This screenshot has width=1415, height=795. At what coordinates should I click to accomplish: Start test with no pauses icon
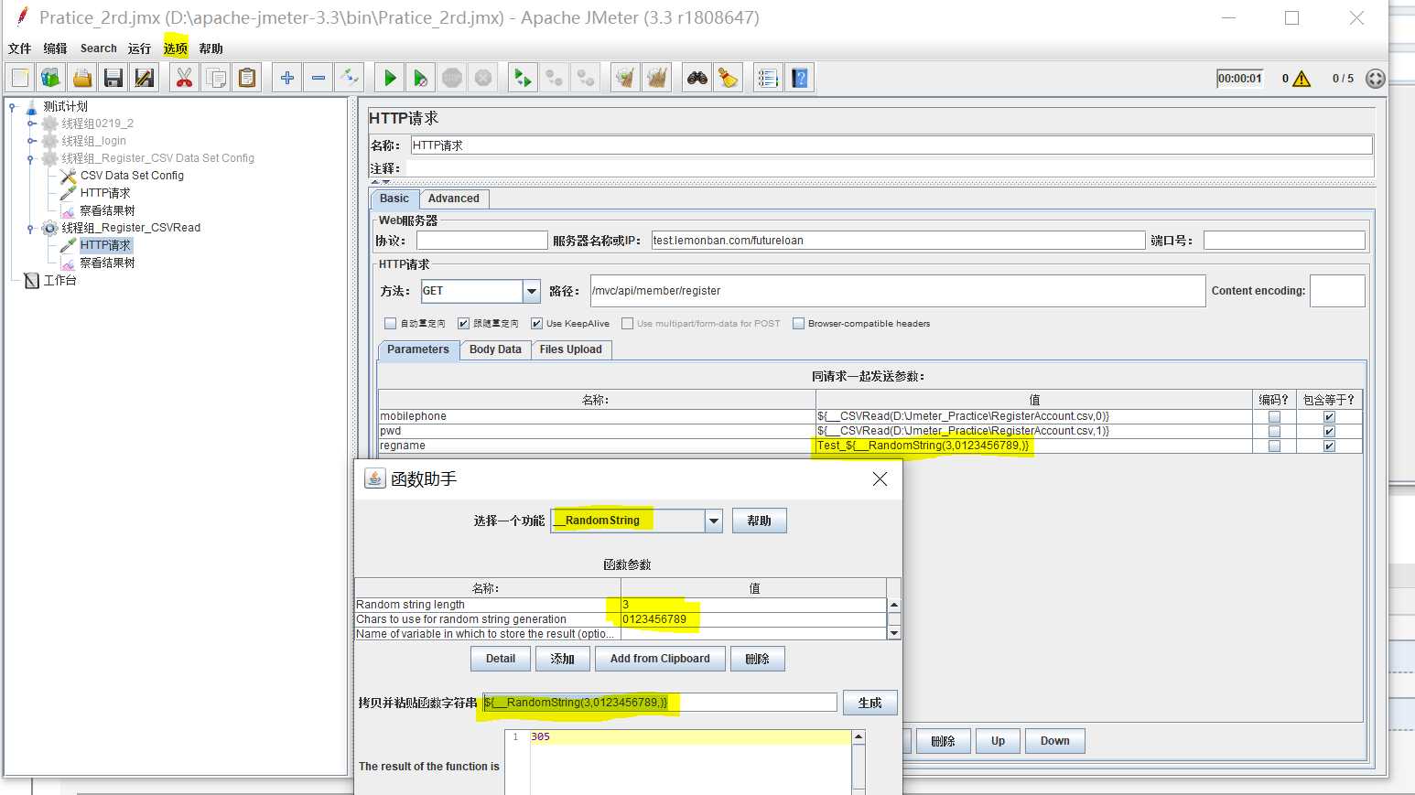click(x=421, y=78)
